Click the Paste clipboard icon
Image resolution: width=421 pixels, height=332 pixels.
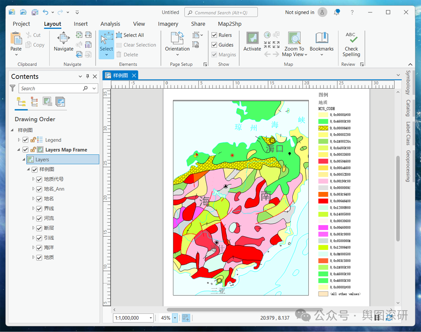coord(16,38)
